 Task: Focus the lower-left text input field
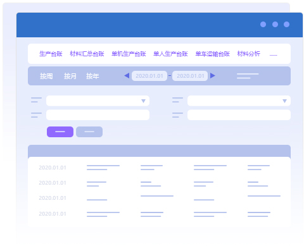tap(98, 115)
